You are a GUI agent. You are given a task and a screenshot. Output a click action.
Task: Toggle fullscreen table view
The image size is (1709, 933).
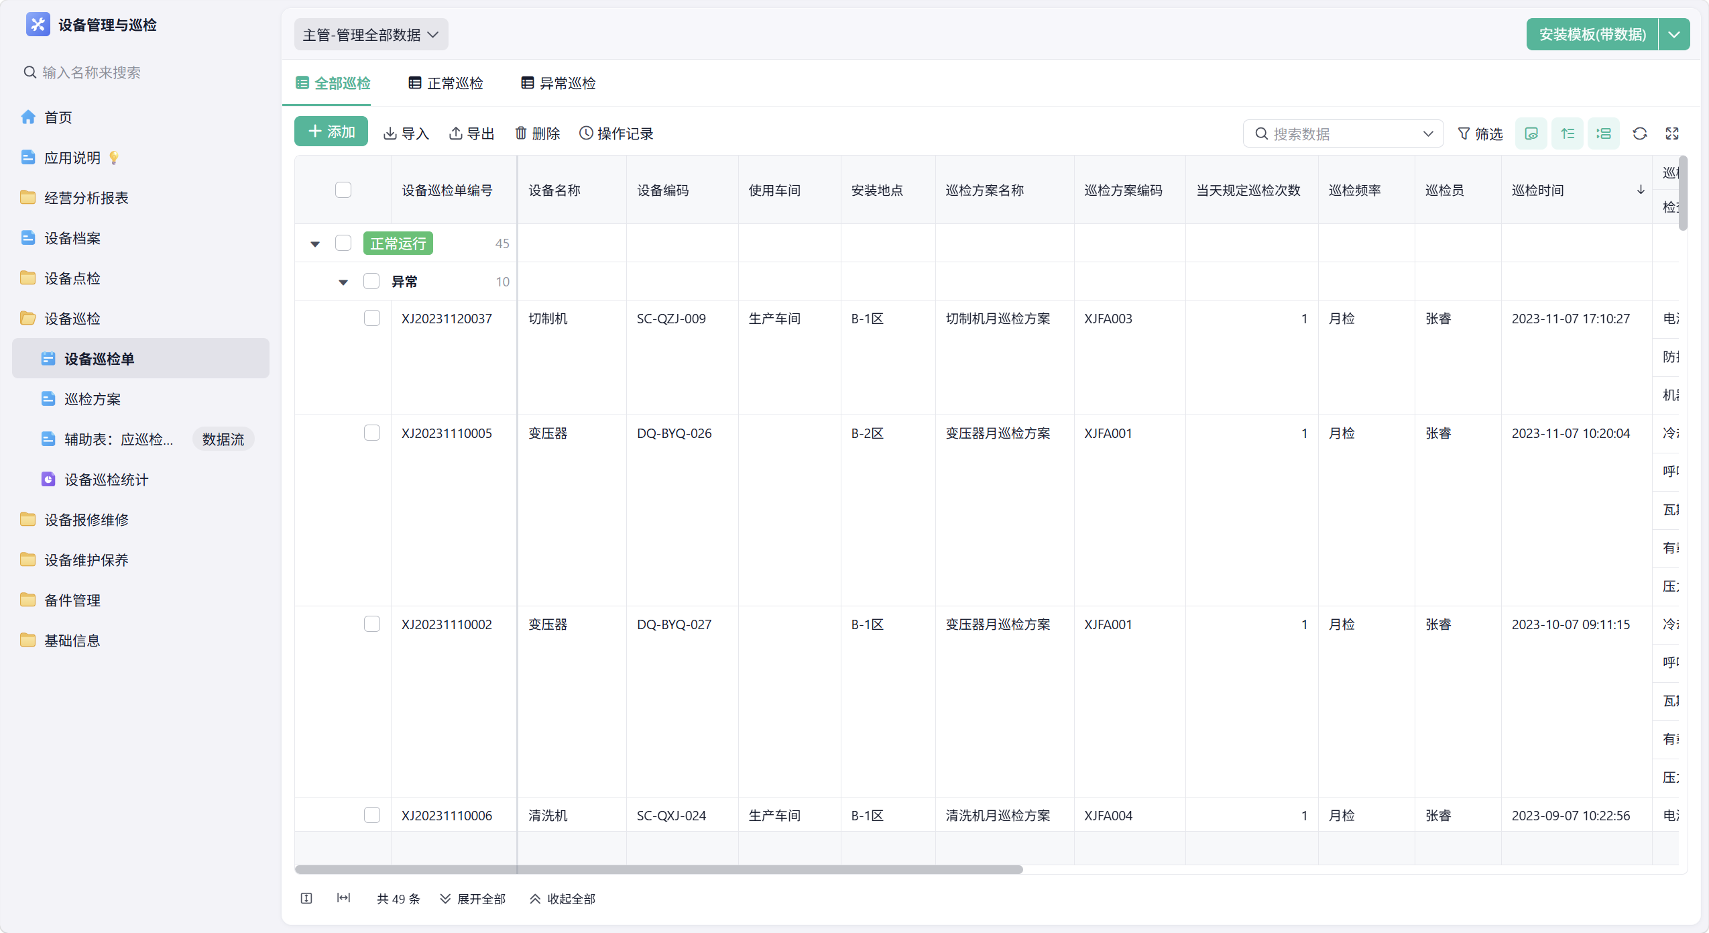click(x=1672, y=133)
